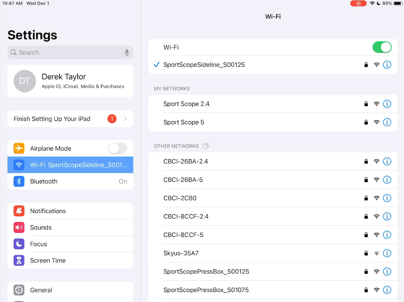Tap the Screen Time hourglass icon
Viewport: 404px width, 302px height.
pos(19,260)
